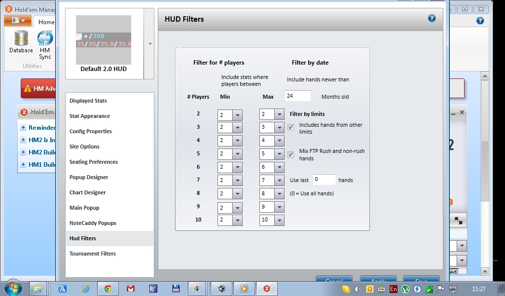Open Min dropdown for 2 players
Screen dimensions: 505x296
237,115
